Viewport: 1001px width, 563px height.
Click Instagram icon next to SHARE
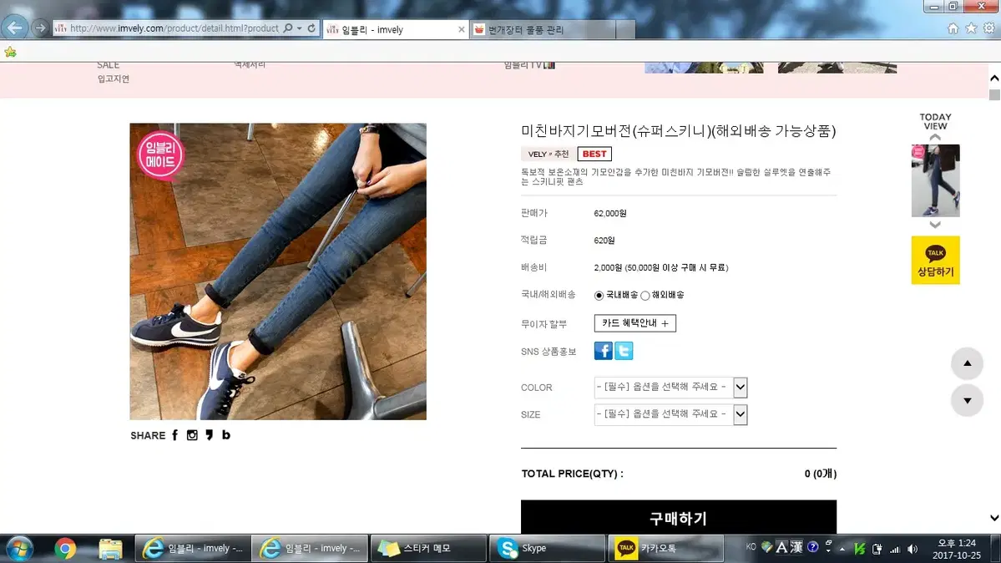(x=192, y=435)
